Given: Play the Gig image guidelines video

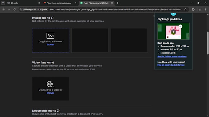Looking at the screenshot, I should 173,32.
